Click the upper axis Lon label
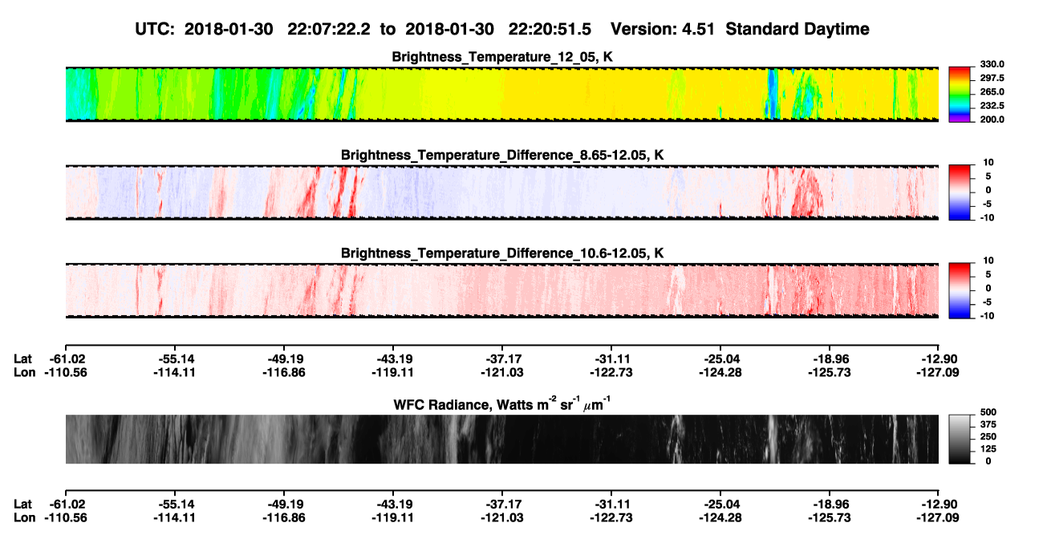The height and width of the screenshot is (535, 1043). click(24, 372)
